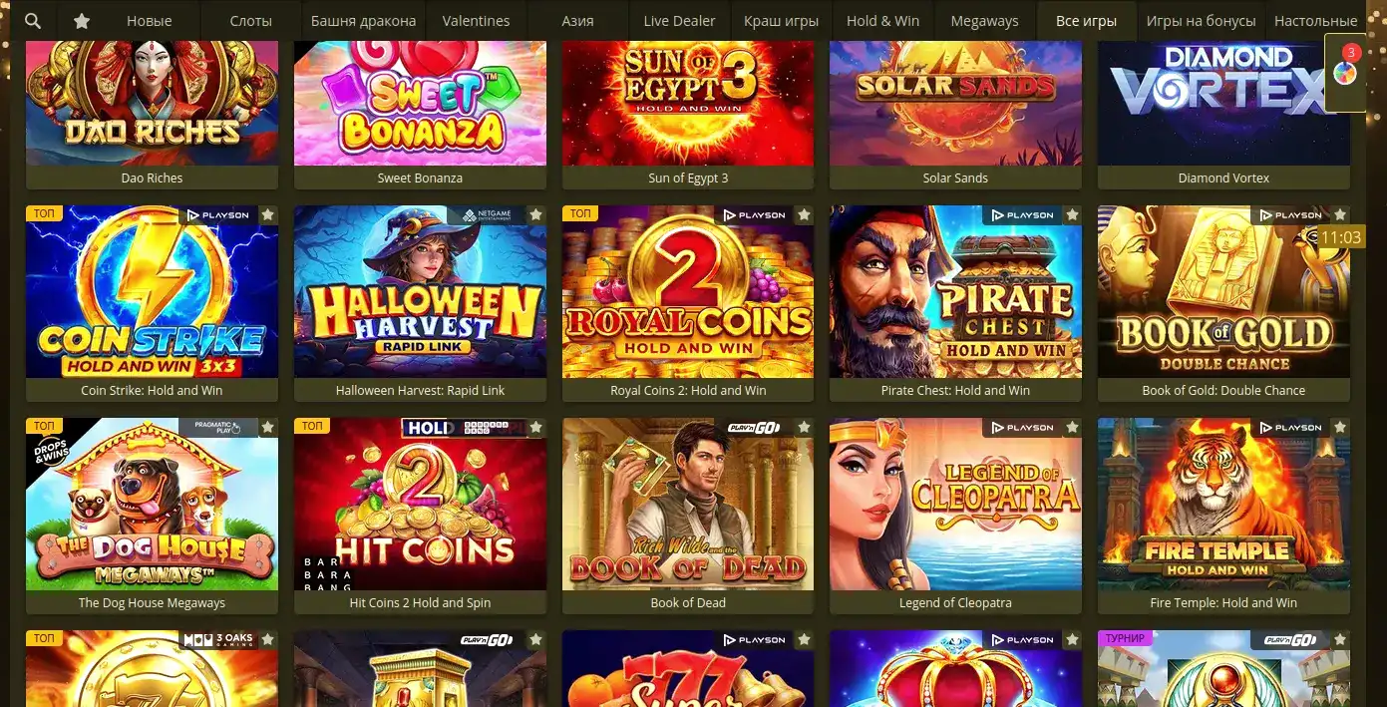This screenshot has width=1387, height=707.
Task: Add Fire Temple to favorites via star
Action: 1340,427
